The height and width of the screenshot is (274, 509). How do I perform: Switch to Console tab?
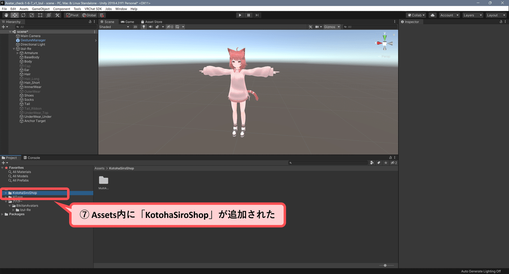31,158
